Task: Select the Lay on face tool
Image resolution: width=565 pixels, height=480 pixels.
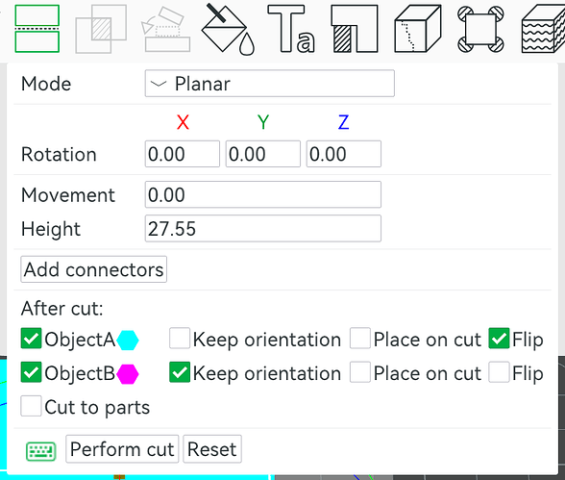Action: (x=165, y=30)
